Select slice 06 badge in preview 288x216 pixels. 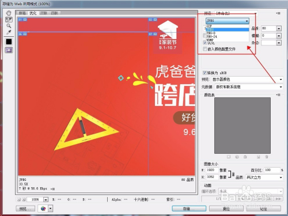tap(22, 34)
